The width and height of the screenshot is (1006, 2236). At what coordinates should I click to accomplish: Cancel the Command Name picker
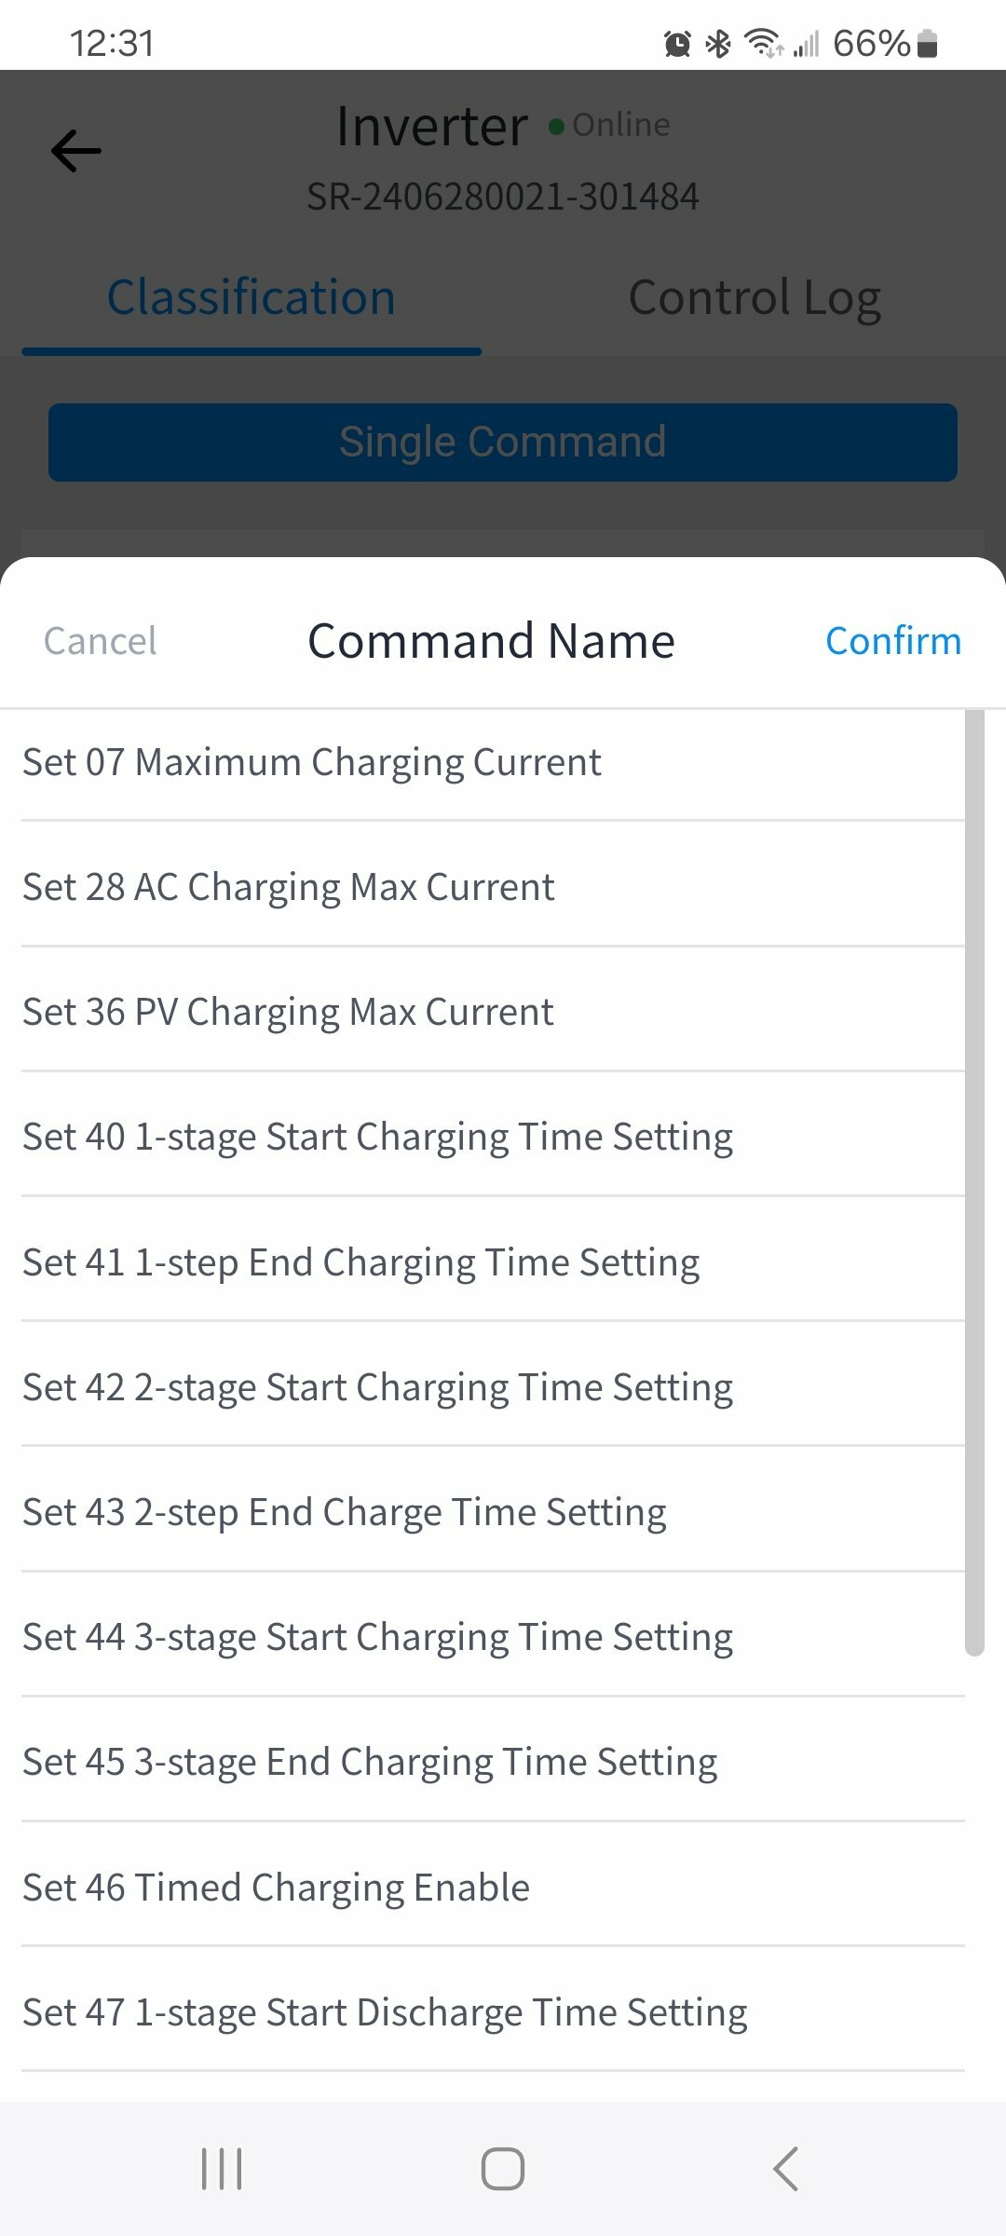101,641
